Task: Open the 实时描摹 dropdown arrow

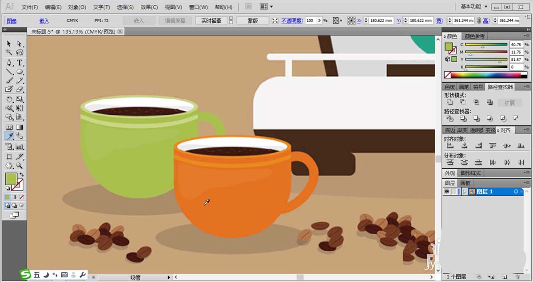Action: click(x=231, y=20)
